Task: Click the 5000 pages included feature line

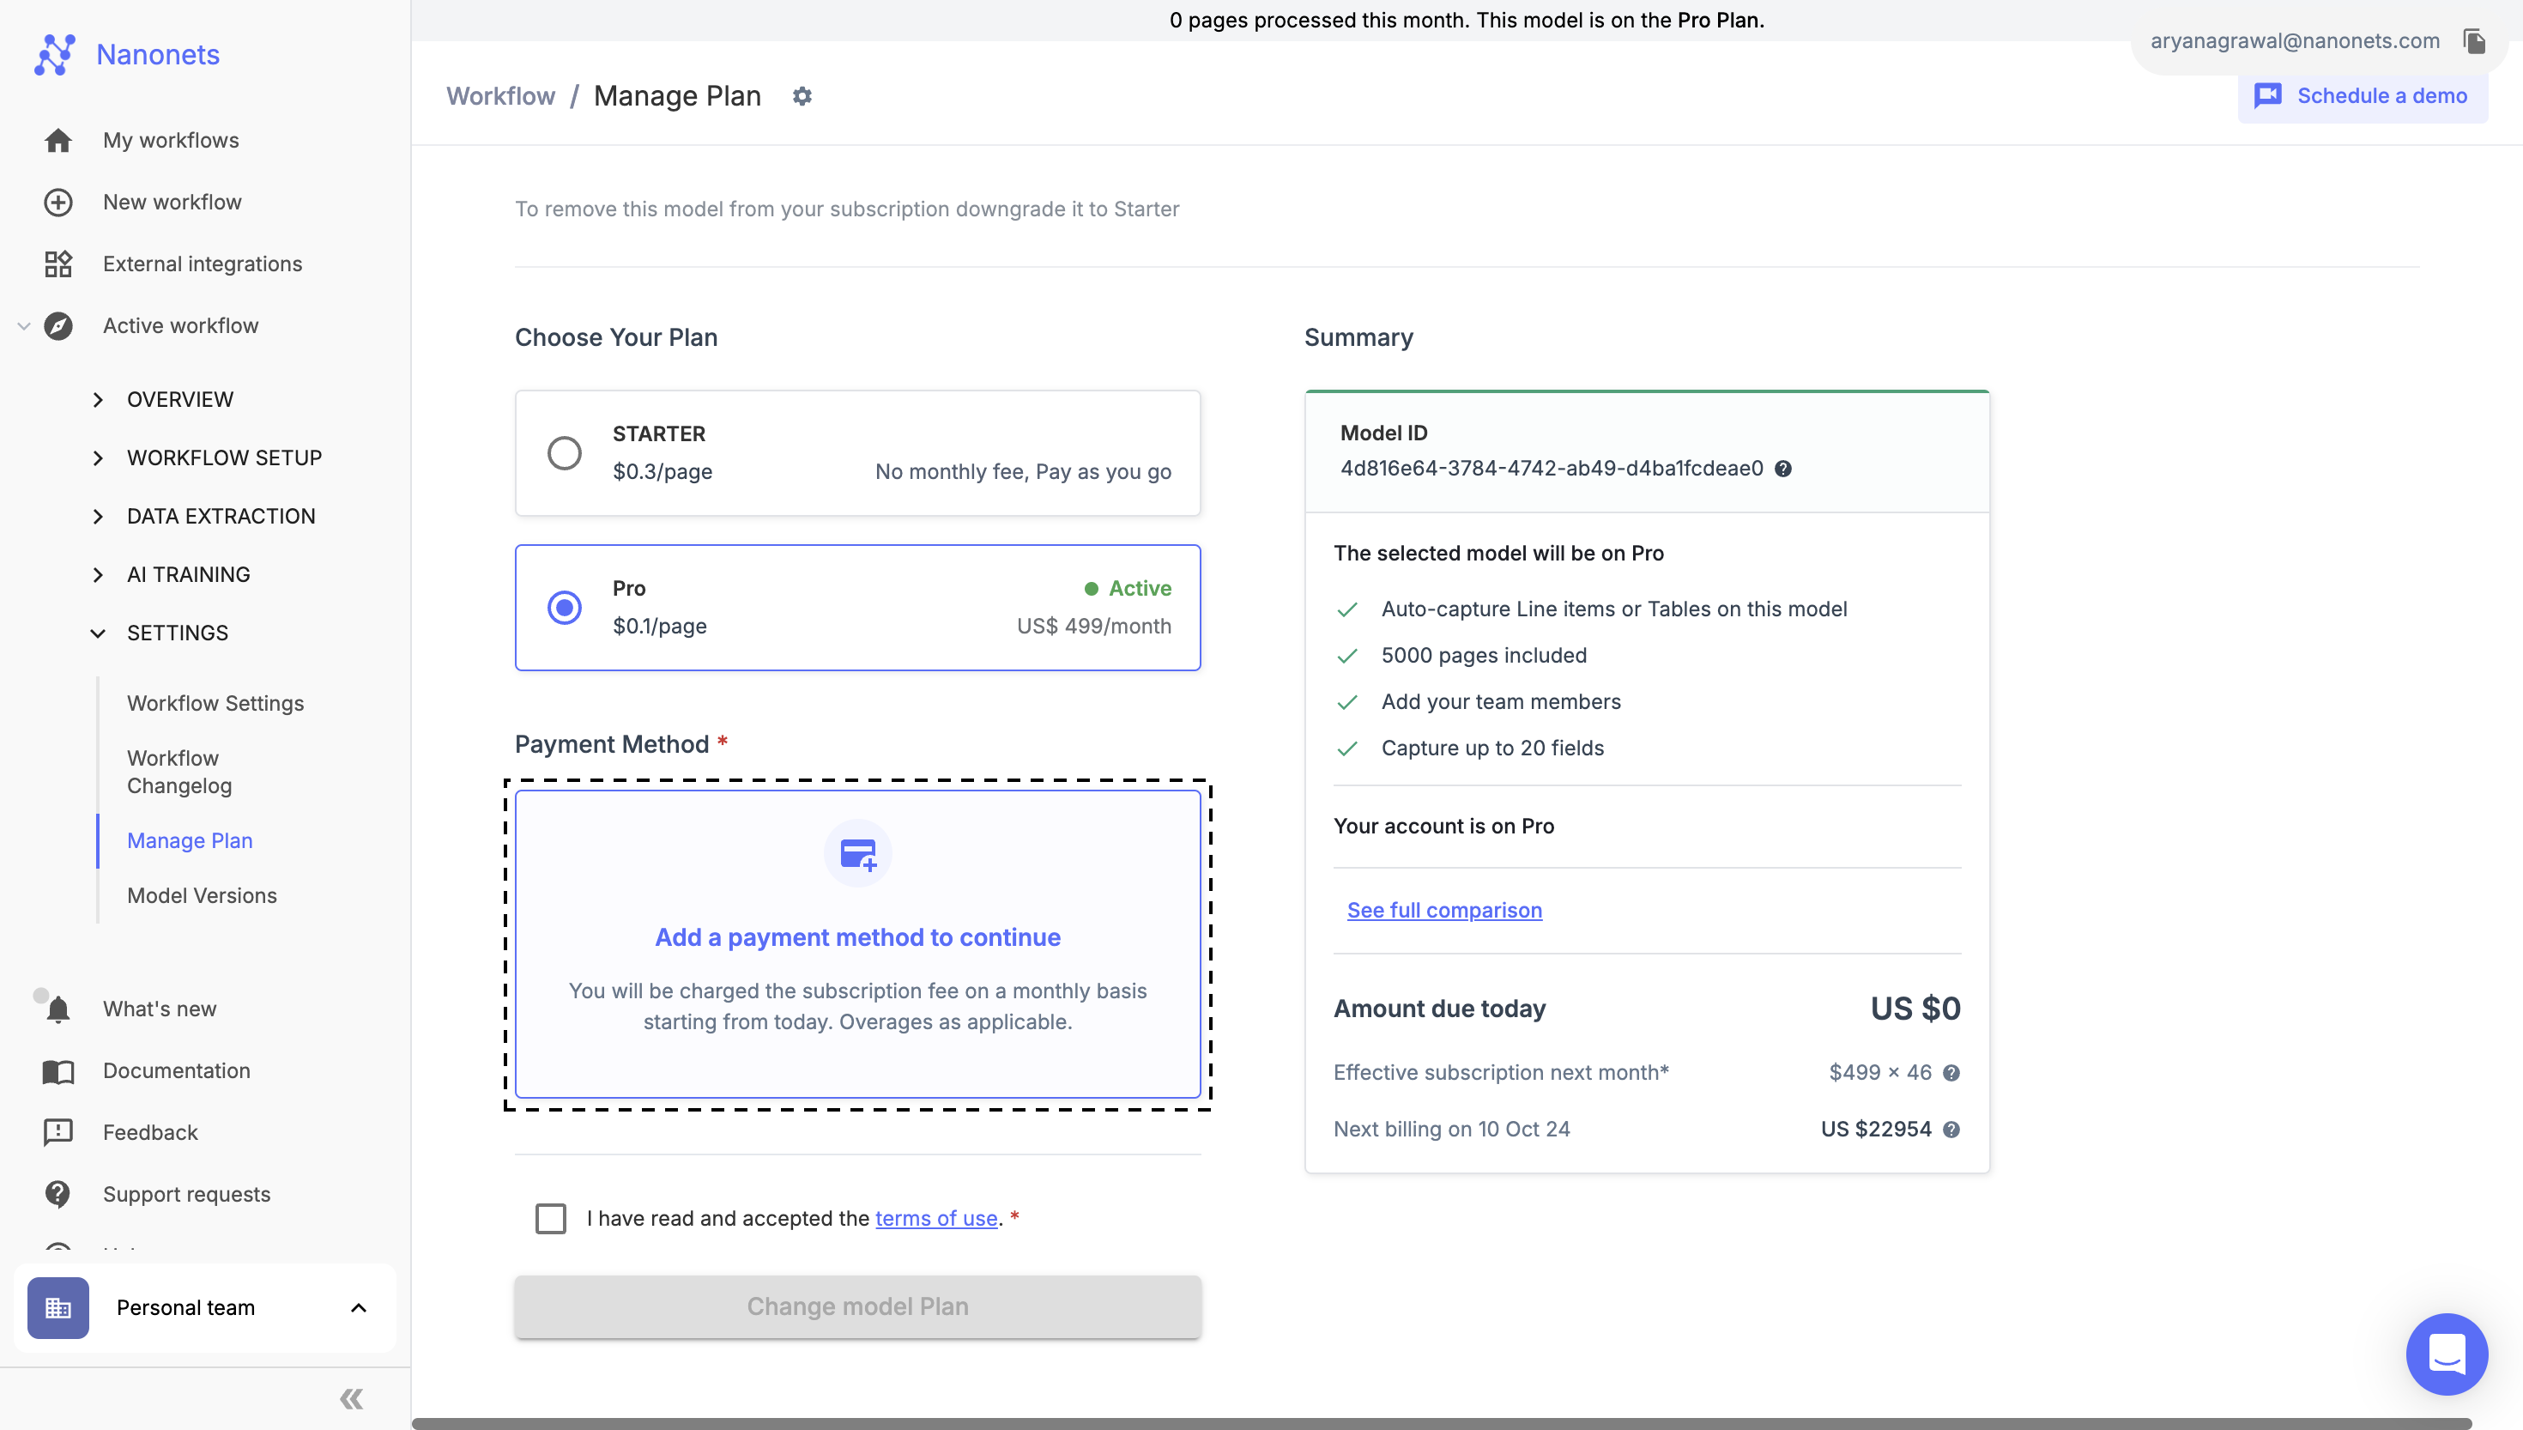Action: 1484,656
